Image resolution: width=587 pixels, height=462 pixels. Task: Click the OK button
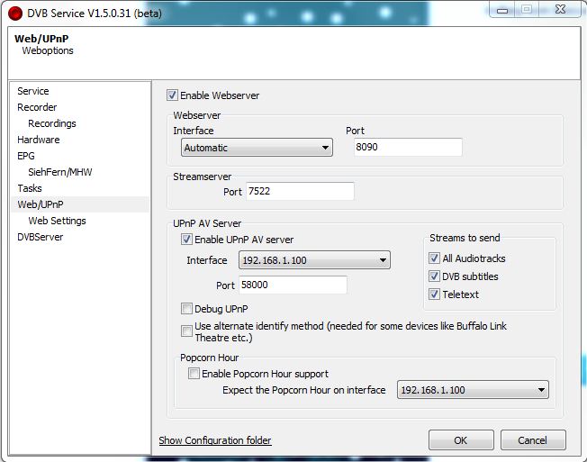coord(461,439)
